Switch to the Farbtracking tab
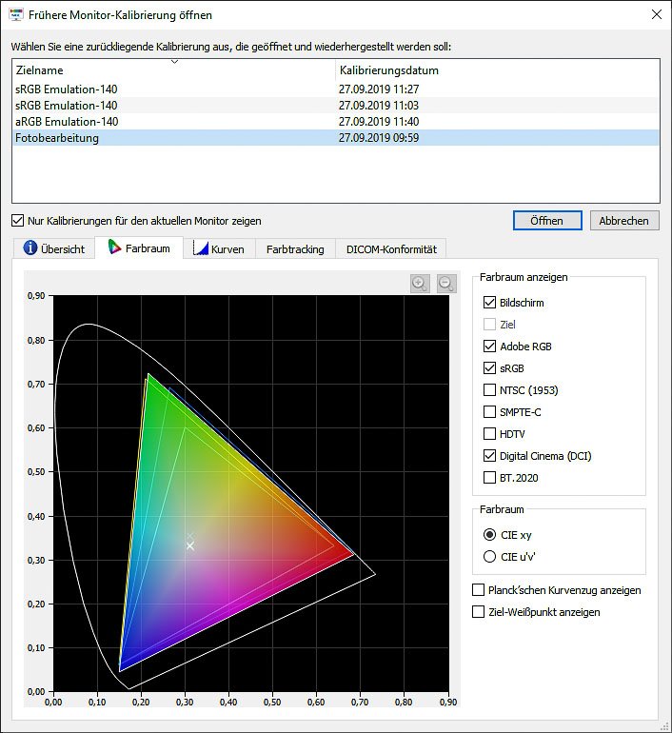The image size is (672, 733). (295, 248)
